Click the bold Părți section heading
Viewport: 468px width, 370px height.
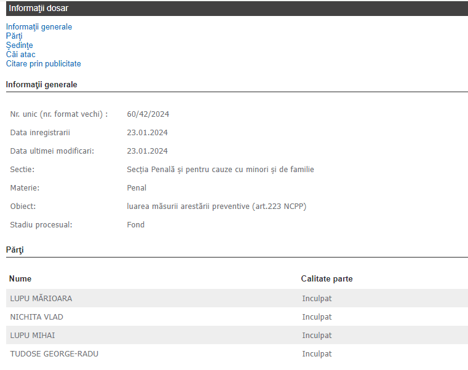tap(15, 250)
